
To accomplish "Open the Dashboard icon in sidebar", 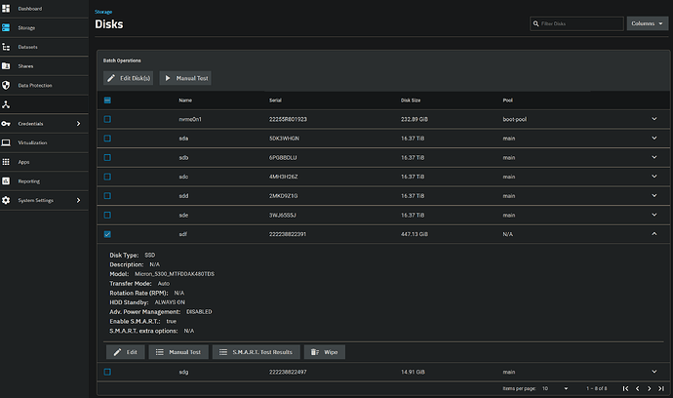I will coord(6,8).
